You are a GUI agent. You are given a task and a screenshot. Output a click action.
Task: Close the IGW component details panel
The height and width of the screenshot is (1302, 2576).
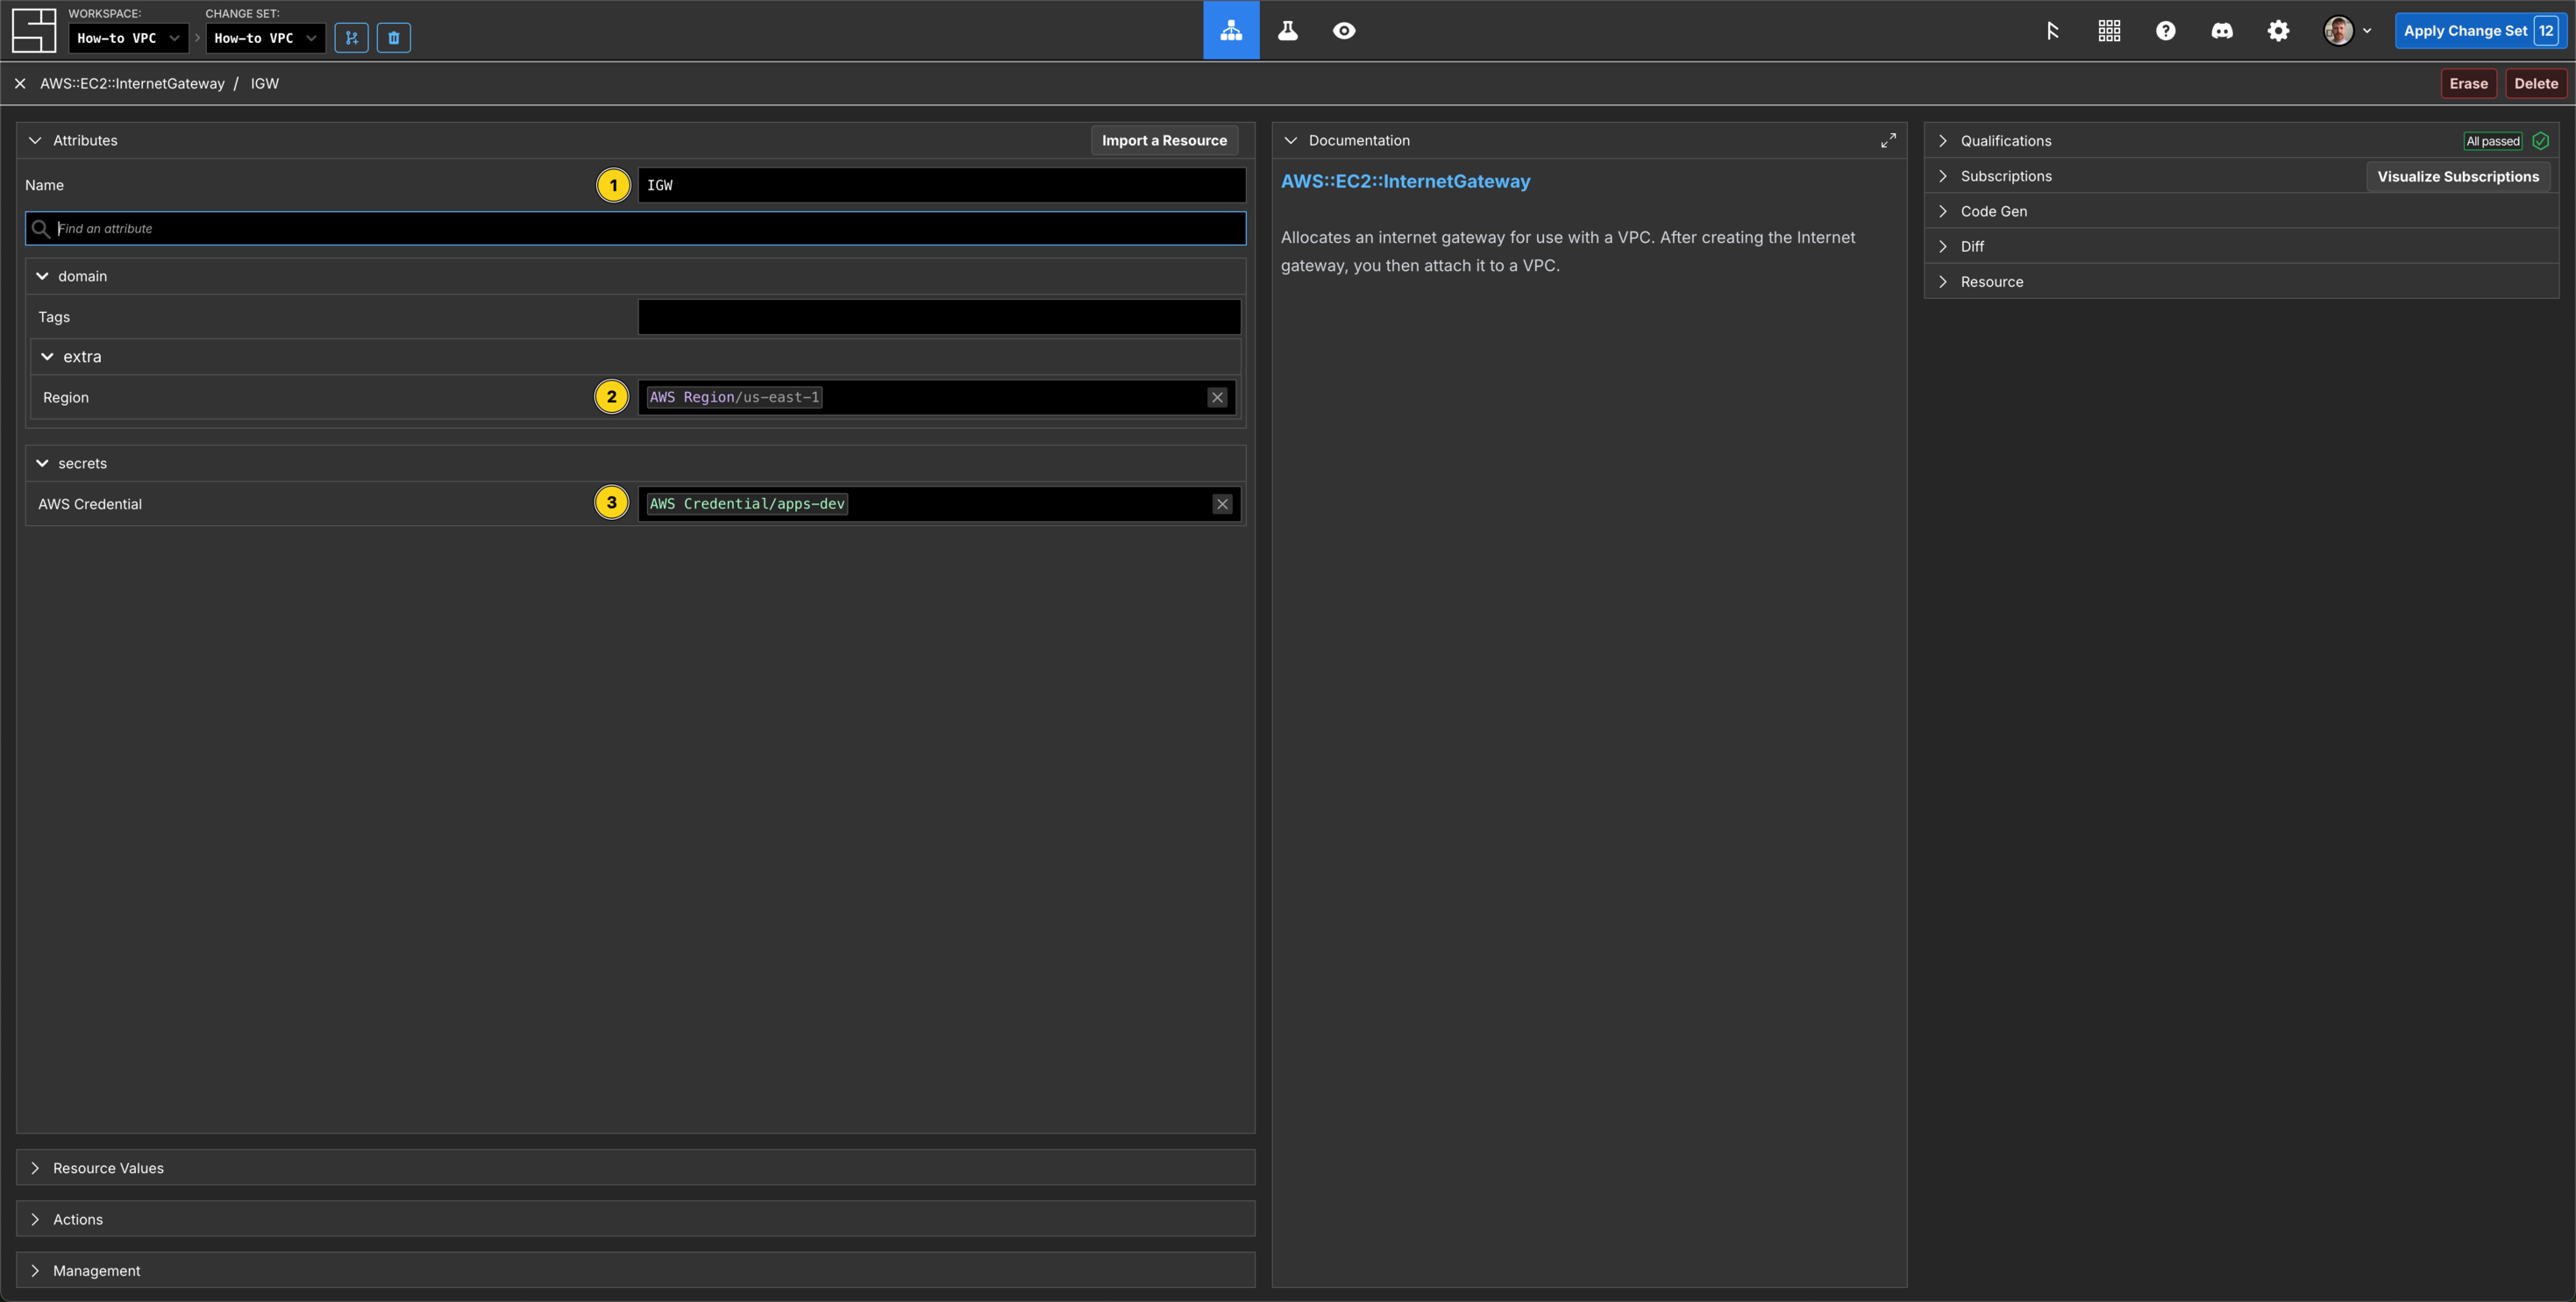pyautogui.click(x=20, y=84)
